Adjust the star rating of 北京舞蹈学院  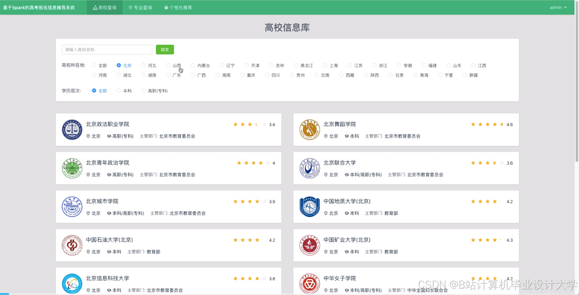coord(488,124)
